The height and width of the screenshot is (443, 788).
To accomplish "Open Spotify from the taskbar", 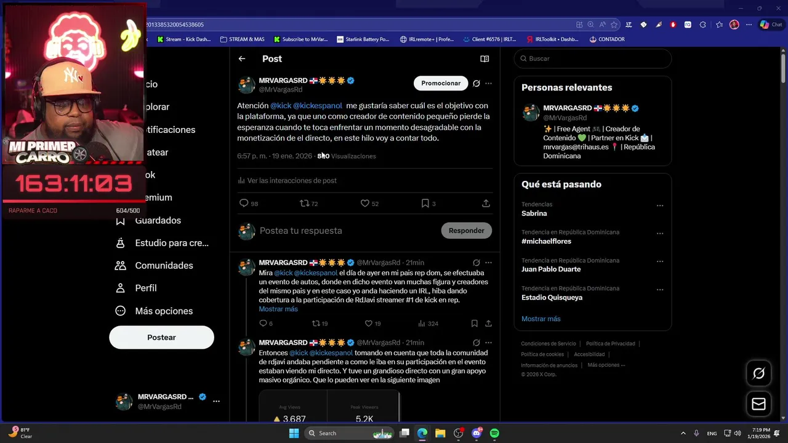I will click(x=494, y=433).
